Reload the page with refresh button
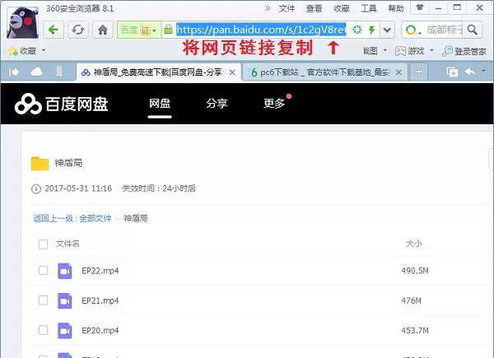The height and width of the screenshot is (358, 494). pyautogui.click(x=78, y=30)
